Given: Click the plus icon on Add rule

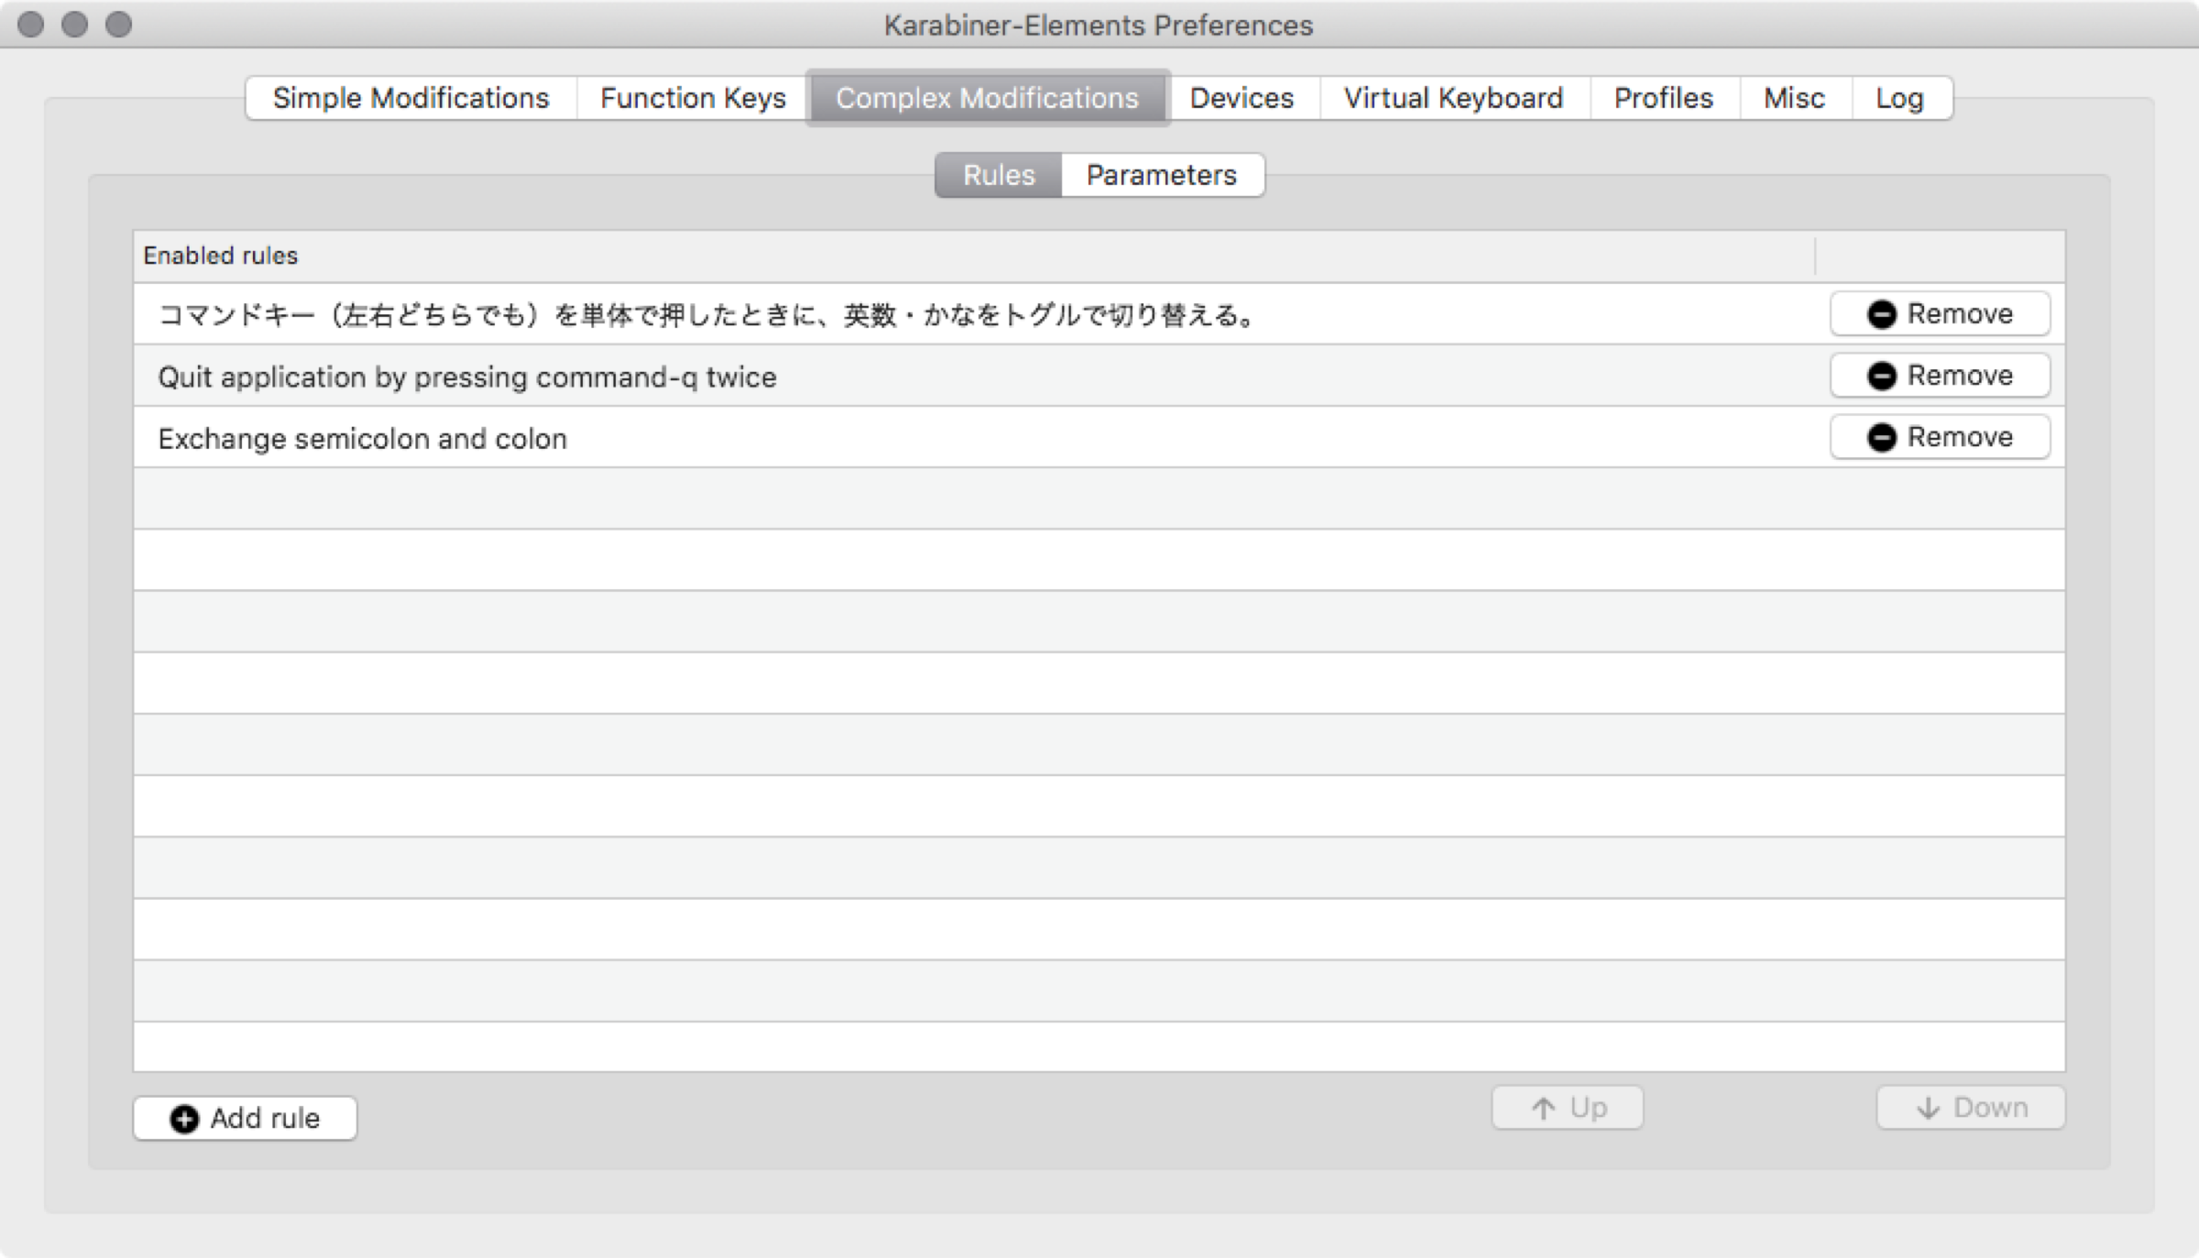Looking at the screenshot, I should click(184, 1119).
